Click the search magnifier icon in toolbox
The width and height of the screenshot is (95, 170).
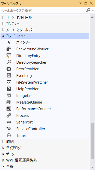(x=88, y=10)
